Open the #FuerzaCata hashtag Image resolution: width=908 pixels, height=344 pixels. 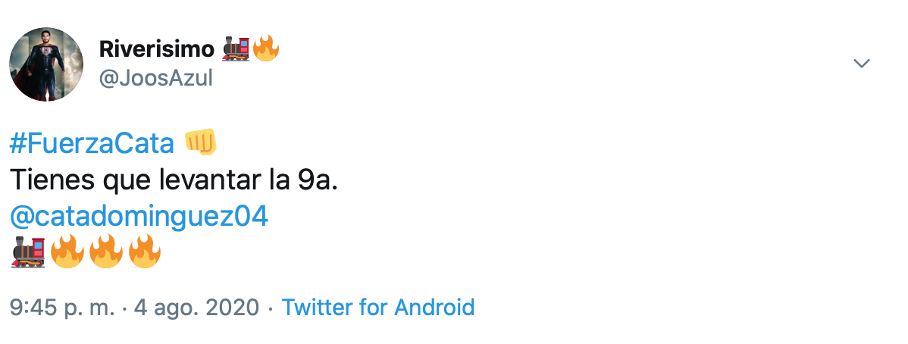(x=92, y=143)
